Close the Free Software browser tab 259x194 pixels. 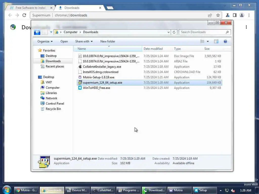(x=51, y=8)
